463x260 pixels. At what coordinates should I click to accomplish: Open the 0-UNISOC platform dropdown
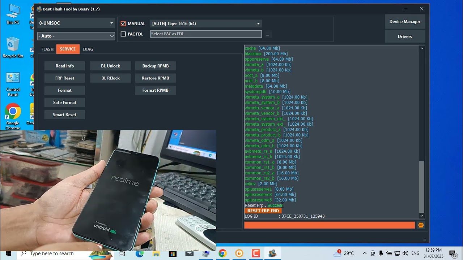[x=76, y=23]
